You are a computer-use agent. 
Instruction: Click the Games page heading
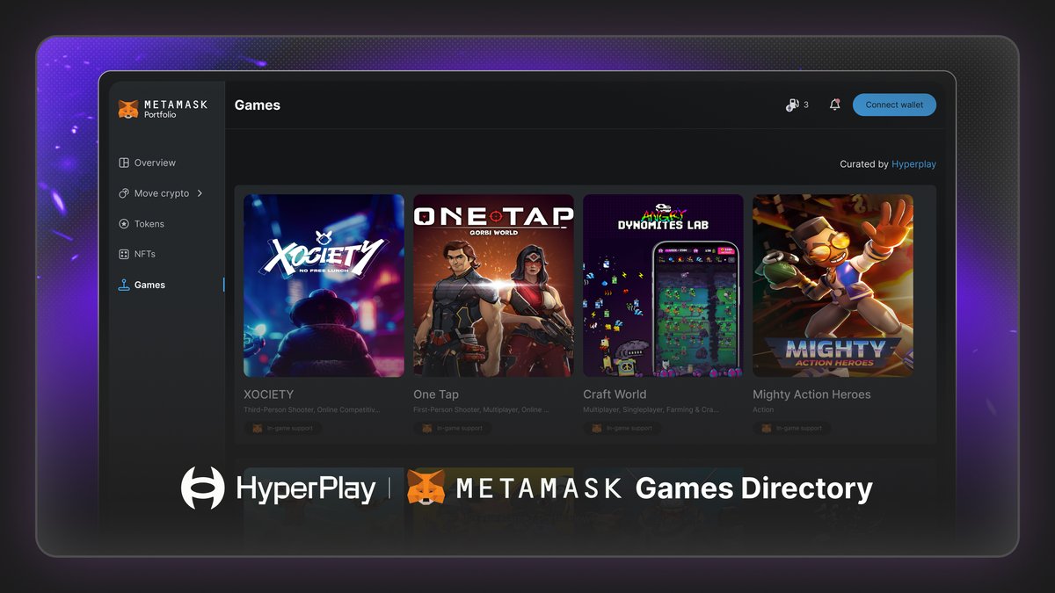[258, 105]
